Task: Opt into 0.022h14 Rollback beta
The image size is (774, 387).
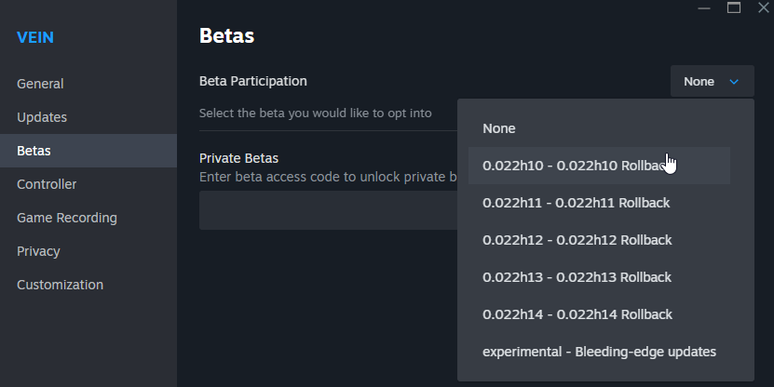Action: pos(577,314)
